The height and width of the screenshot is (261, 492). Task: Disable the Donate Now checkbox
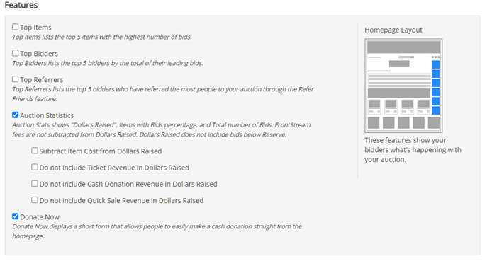pos(15,216)
